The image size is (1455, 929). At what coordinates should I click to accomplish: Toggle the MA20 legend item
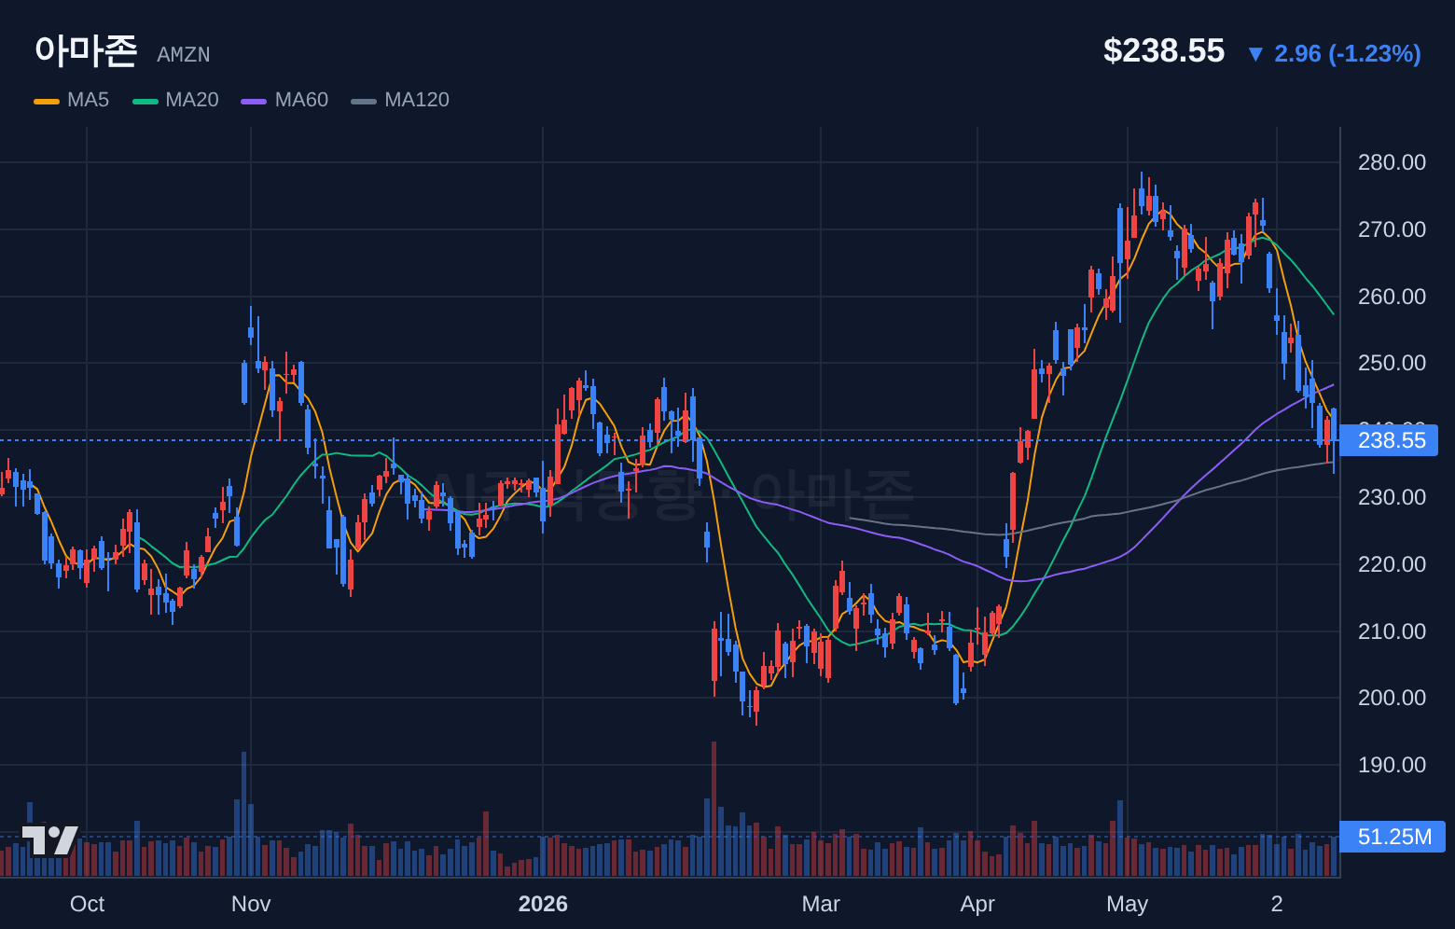[x=176, y=100]
